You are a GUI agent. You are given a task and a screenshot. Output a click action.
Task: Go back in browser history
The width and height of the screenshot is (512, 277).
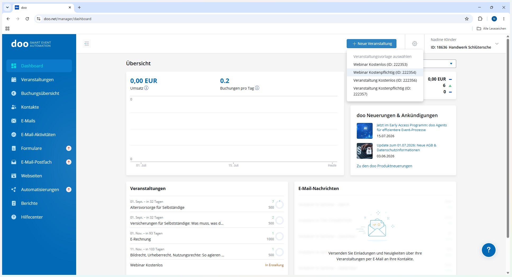[x=8, y=19]
